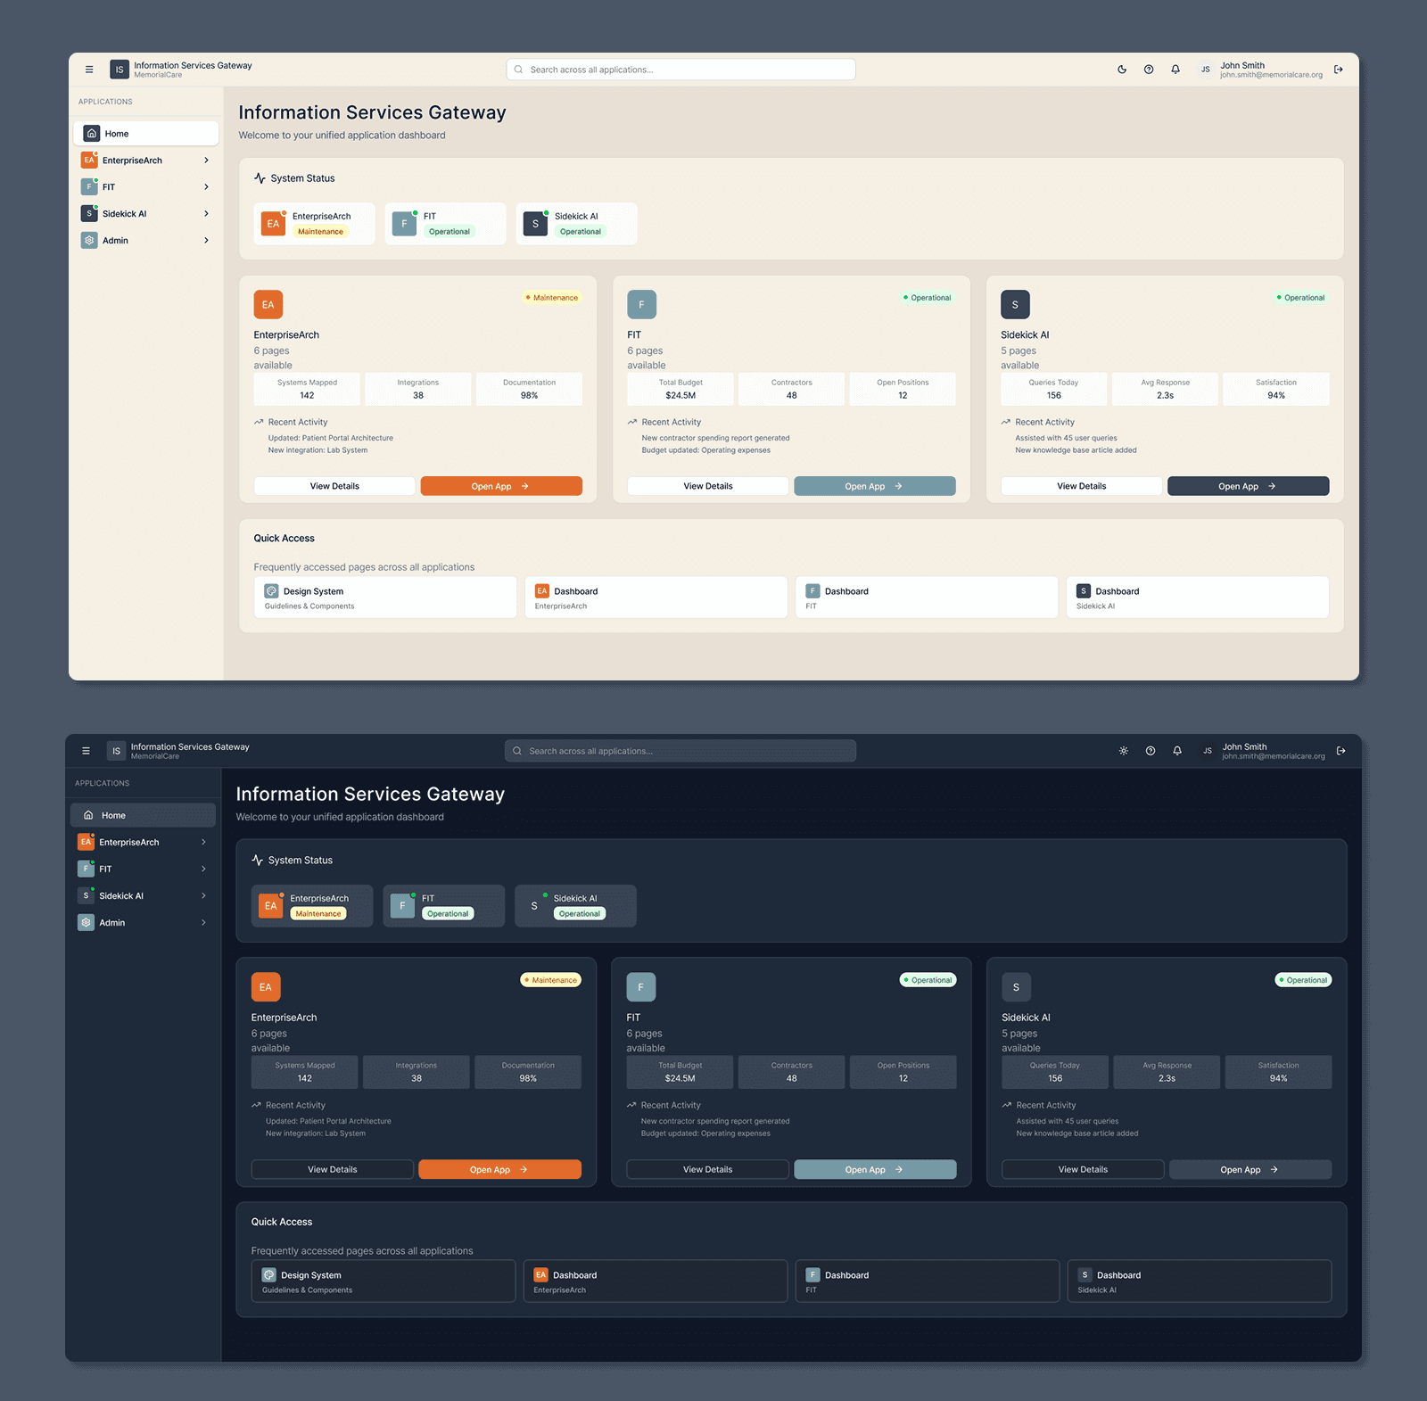Image resolution: width=1427 pixels, height=1401 pixels.
Task: Switch to light mode using sun icon
Action: [1123, 750]
